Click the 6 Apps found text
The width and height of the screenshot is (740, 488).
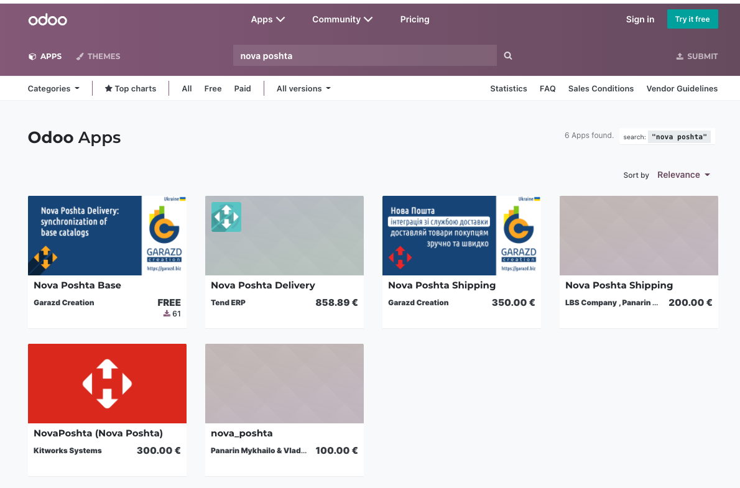(589, 136)
